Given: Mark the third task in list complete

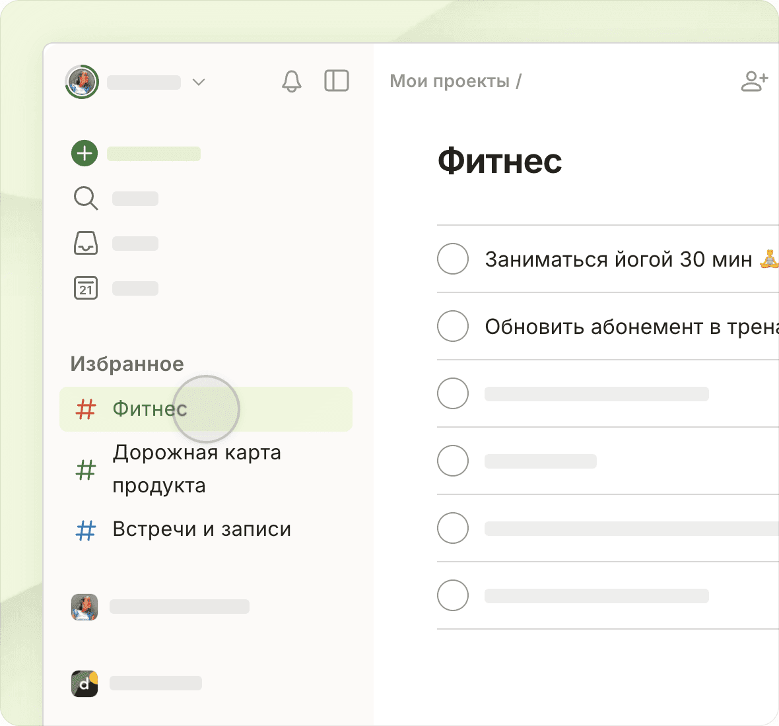Looking at the screenshot, I should tap(453, 393).
